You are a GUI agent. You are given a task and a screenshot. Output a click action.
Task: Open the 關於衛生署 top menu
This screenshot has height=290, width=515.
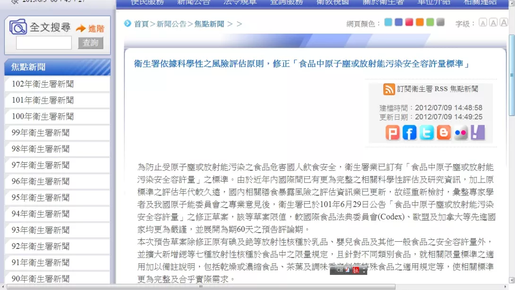point(383,3)
